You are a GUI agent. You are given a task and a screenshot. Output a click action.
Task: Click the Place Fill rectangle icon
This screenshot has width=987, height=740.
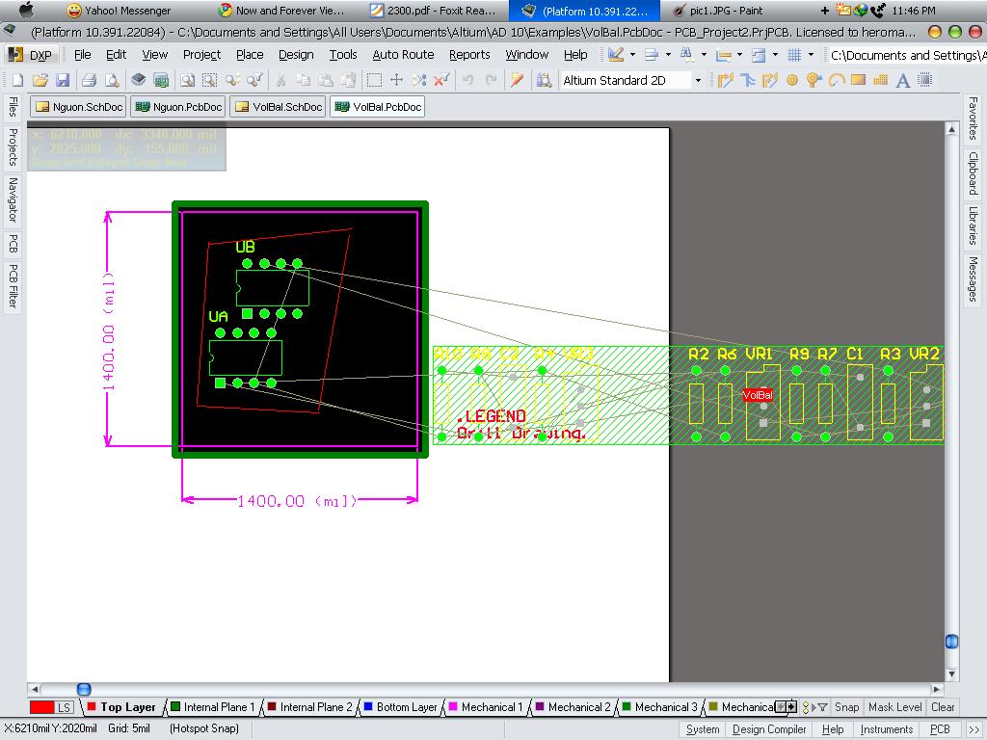[859, 80]
